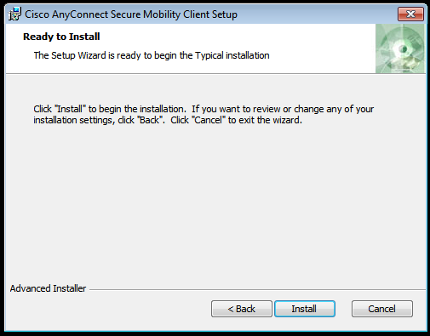
Task: Click the "Setup Wizard is ready" subtitle text
Action: (x=152, y=55)
